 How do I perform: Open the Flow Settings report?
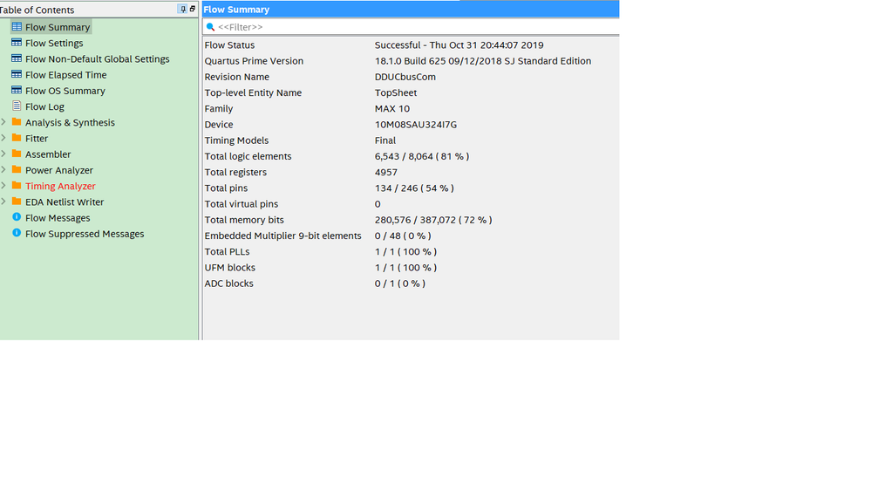tap(54, 43)
